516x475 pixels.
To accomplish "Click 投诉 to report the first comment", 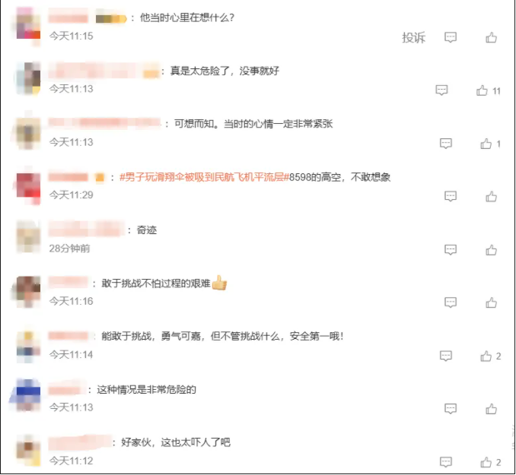I will pyautogui.click(x=414, y=37).
